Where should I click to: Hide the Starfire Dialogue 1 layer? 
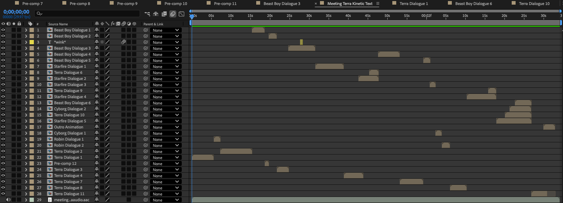tap(3, 66)
